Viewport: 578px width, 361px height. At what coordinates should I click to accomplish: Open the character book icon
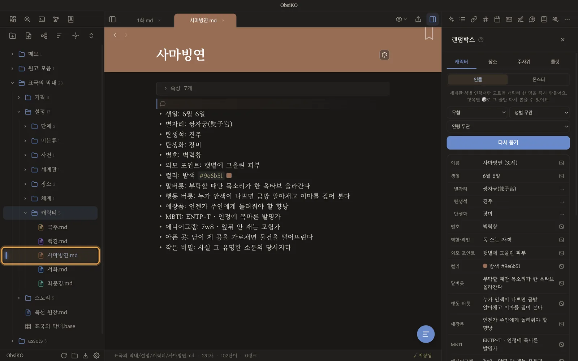(x=70, y=19)
